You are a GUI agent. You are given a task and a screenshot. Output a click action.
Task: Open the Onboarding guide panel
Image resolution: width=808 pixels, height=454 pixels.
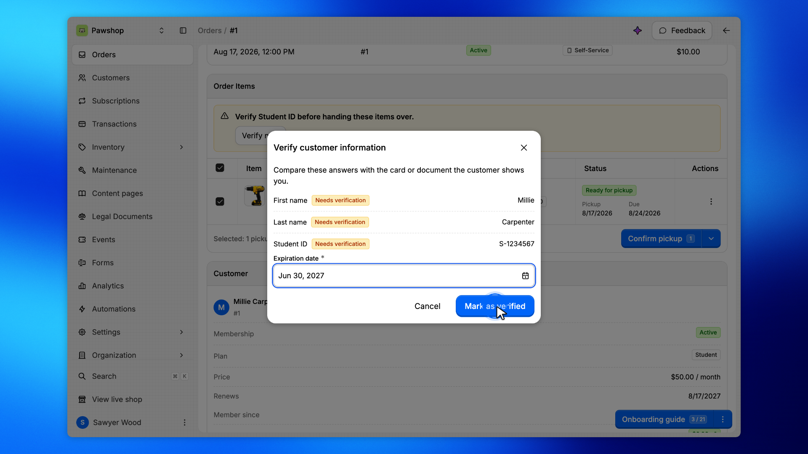click(x=664, y=420)
